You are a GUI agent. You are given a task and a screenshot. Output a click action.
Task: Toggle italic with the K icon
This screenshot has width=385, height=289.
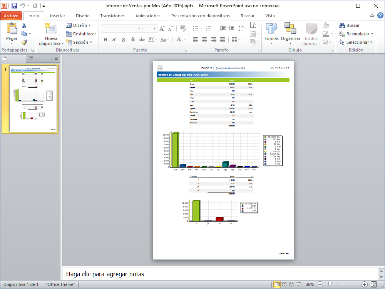tap(113, 39)
